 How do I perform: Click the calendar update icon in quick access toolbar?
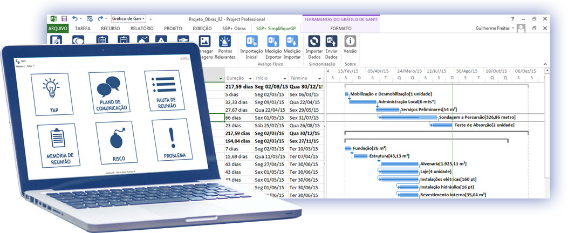(x=90, y=19)
